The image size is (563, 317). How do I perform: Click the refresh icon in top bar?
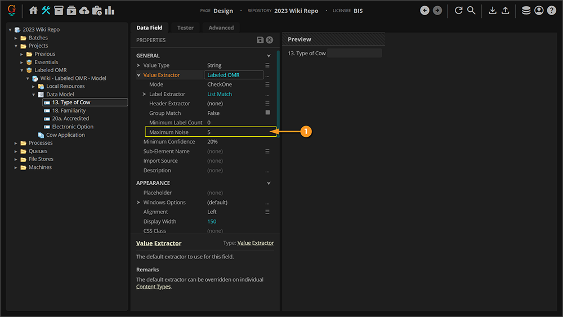(x=458, y=10)
